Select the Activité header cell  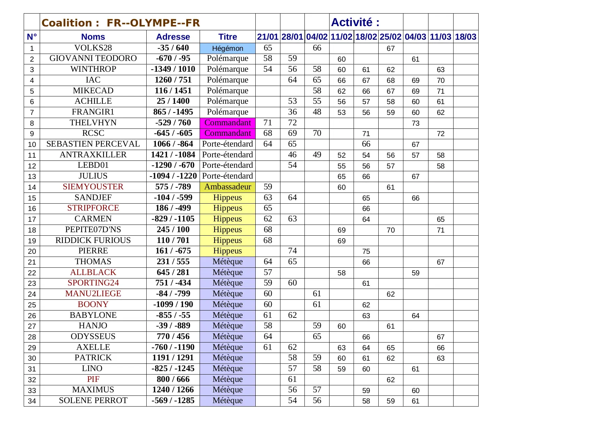355,22
